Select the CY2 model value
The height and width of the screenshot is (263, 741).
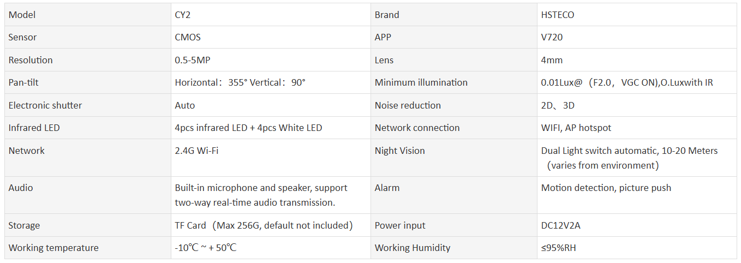(184, 15)
